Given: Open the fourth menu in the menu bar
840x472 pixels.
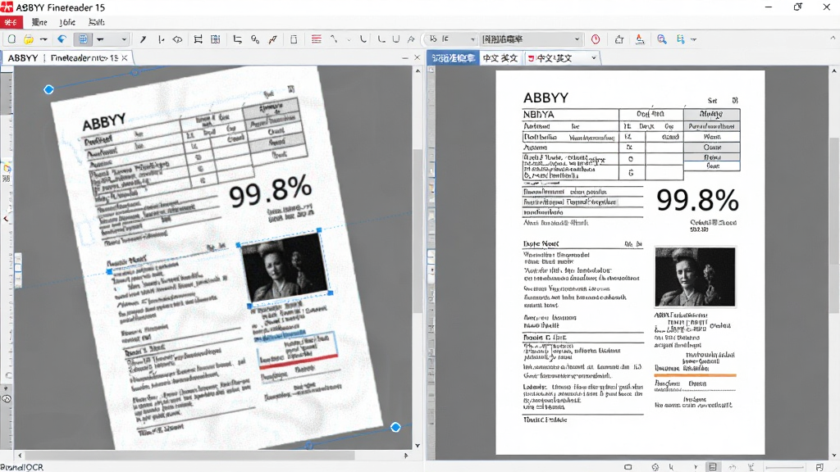Looking at the screenshot, I should [97, 22].
